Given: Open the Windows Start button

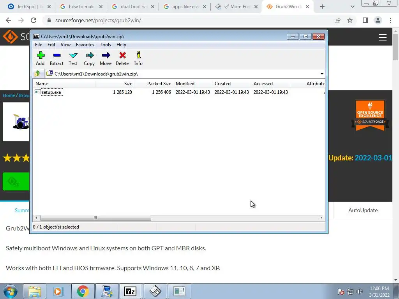Looking at the screenshot, I should pyautogui.click(x=11, y=291).
